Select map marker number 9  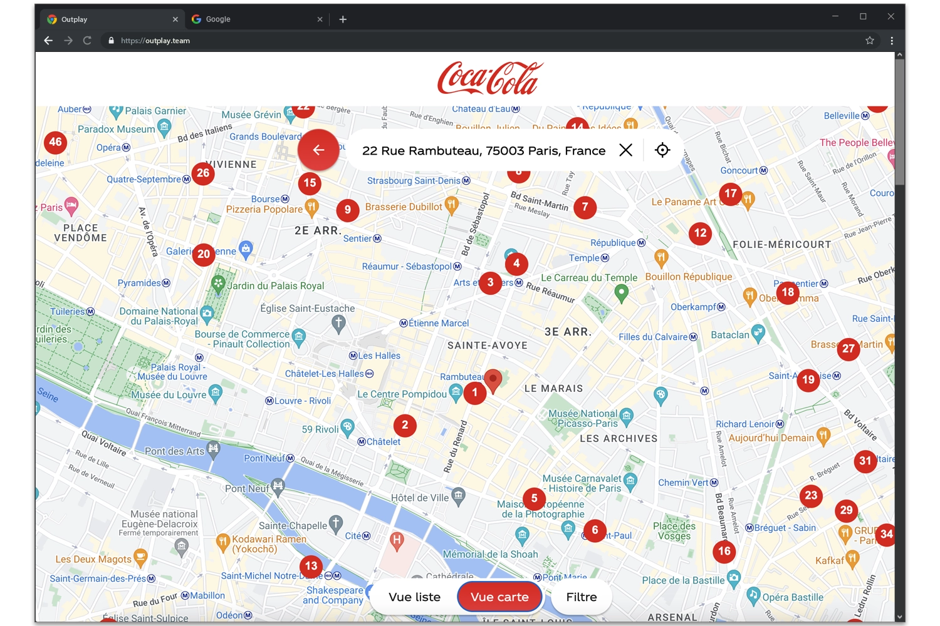(x=348, y=210)
